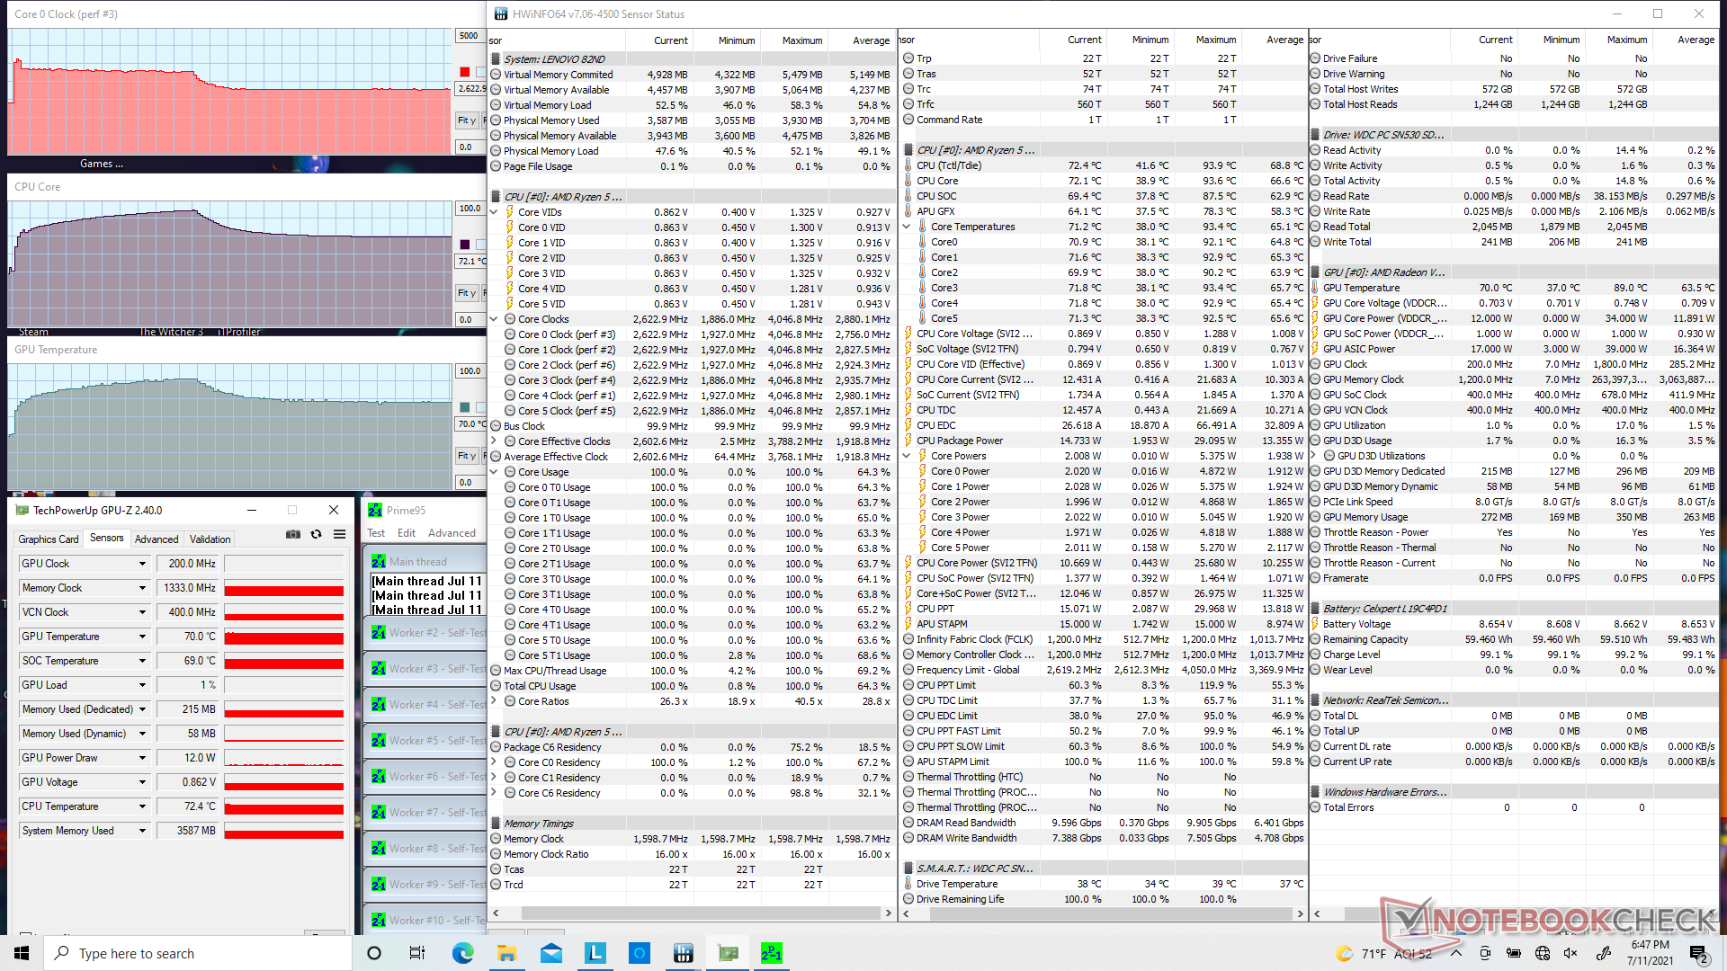Viewport: 1727px width, 971px height.
Task: Click the volume icon in system tray
Action: (x=1570, y=953)
